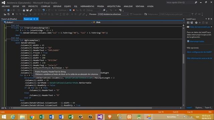Switch to Visual Studio taskbar icon
214x120 pixels.
tap(100, 117)
